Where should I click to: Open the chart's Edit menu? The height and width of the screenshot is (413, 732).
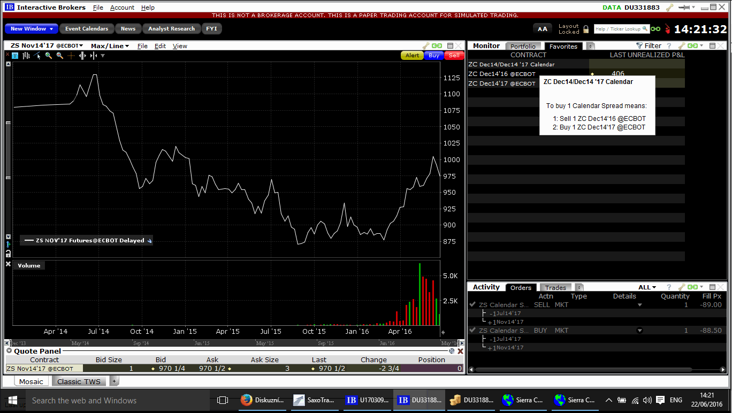pyautogui.click(x=160, y=46)
